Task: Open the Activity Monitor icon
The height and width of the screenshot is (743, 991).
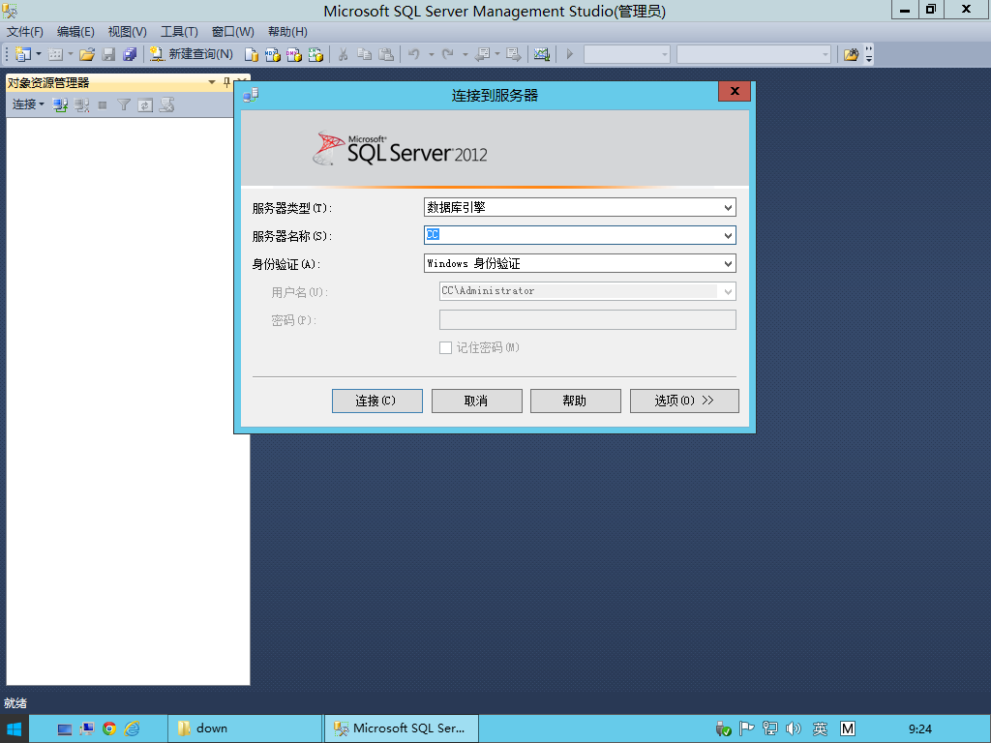Action: (542, 54)
